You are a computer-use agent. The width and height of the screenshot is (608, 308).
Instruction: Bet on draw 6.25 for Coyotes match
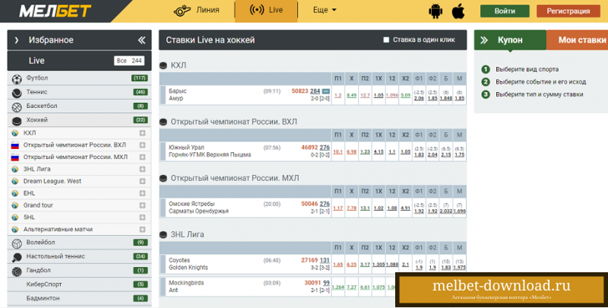pos(351,265)
